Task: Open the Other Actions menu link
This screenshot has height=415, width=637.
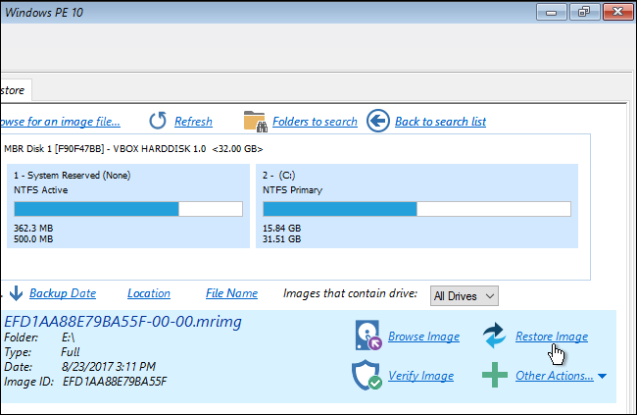Action: (555, 376)
